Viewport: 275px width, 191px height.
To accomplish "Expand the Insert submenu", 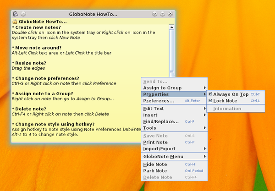I will coord(175,115).
